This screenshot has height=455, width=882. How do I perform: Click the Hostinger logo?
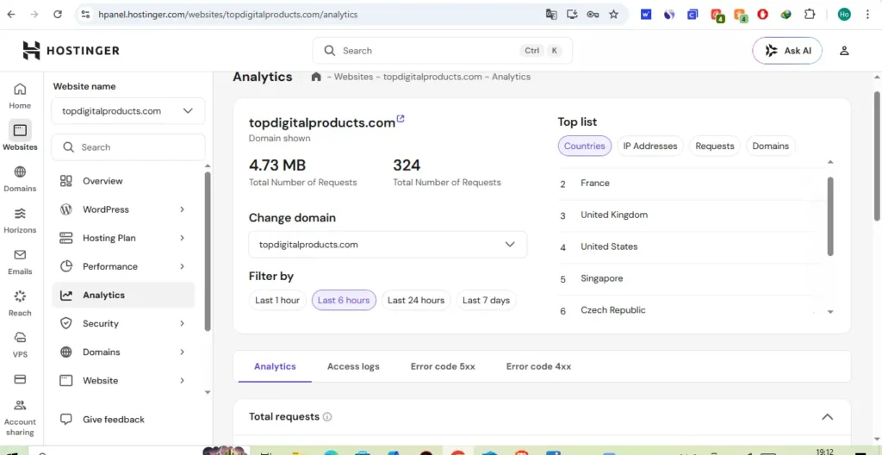tap(71, 51)
